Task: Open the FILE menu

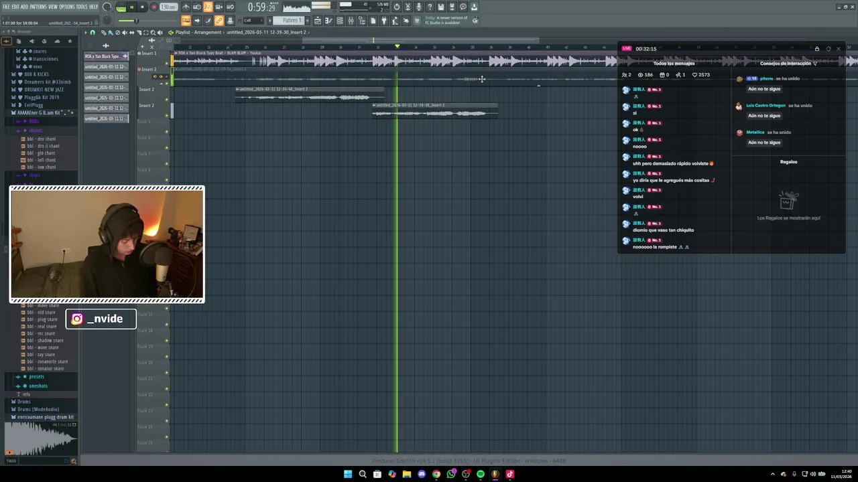Action: 6,7
